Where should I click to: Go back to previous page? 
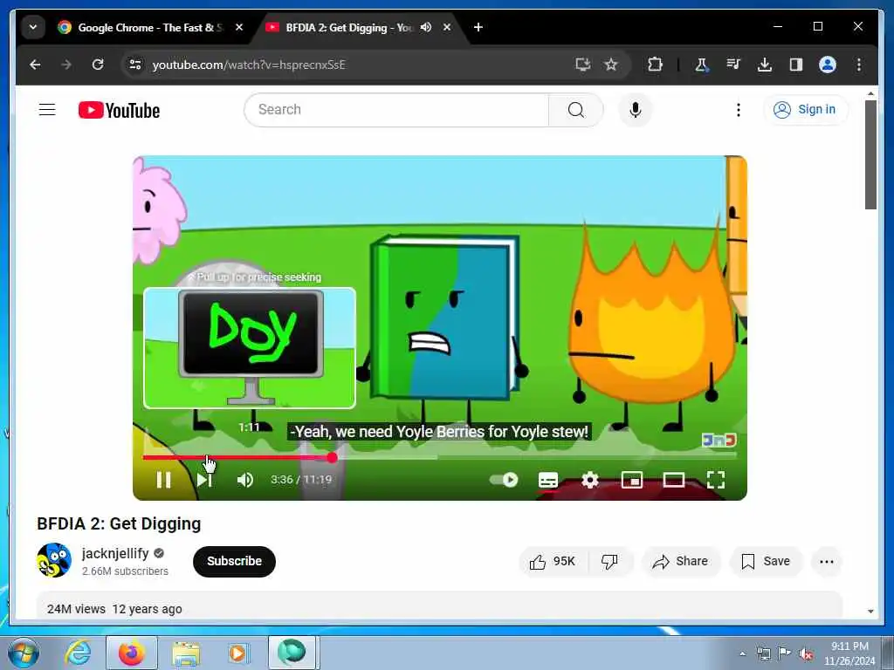35,65
